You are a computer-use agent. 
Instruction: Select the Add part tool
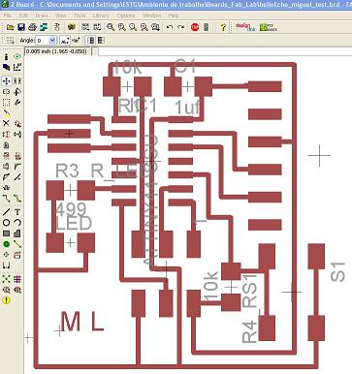[x=17, y=123]
